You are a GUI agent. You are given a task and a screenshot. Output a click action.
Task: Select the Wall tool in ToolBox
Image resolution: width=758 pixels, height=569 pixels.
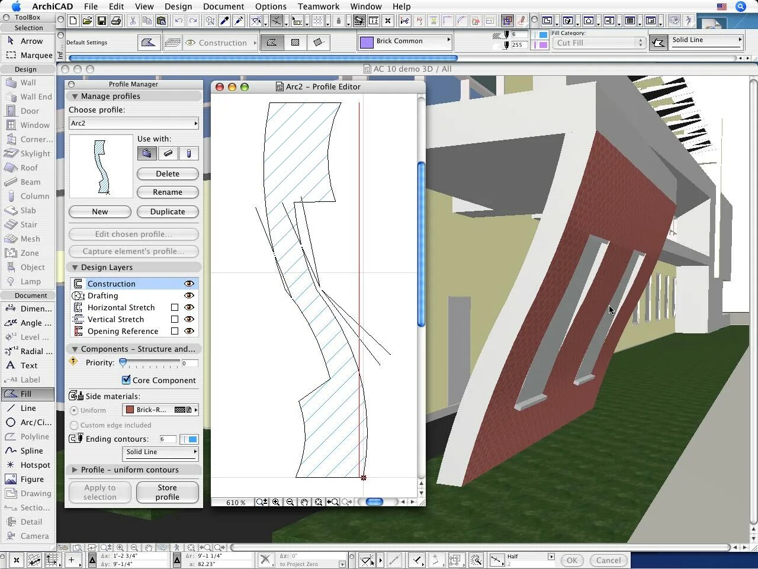pyautogui.click(x=28, y=83)
